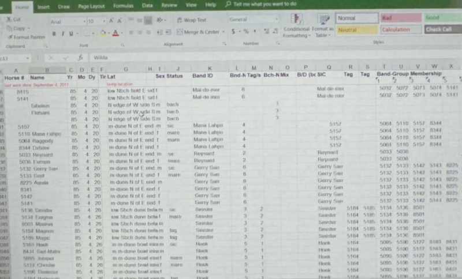Apply red font color A
Screen dimensions: 462x279
pos(115,33)
